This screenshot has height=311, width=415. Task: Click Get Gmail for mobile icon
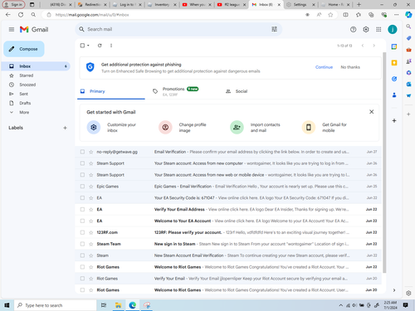pos(309,127)
